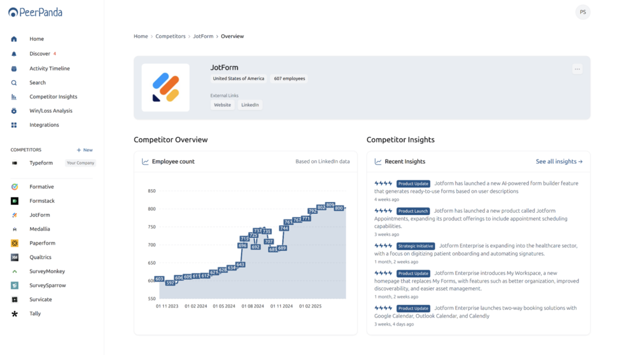Image resolution: width=617 pixels, height=355 pixels.
Task: Click the Tally asterisk competitor icon
Action: 13,313
